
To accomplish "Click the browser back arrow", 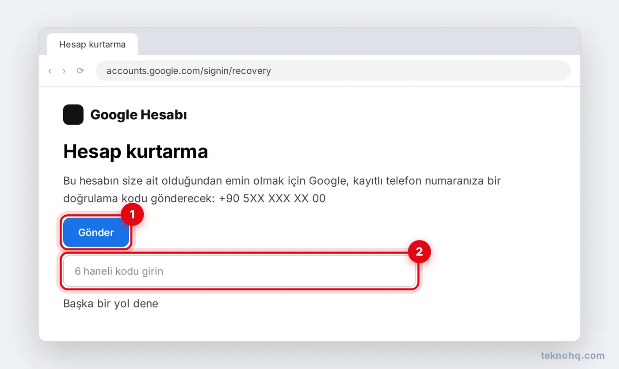I will point(50,71).
